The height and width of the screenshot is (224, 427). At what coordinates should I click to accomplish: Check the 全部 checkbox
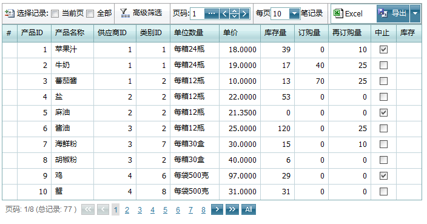point(90,13)
